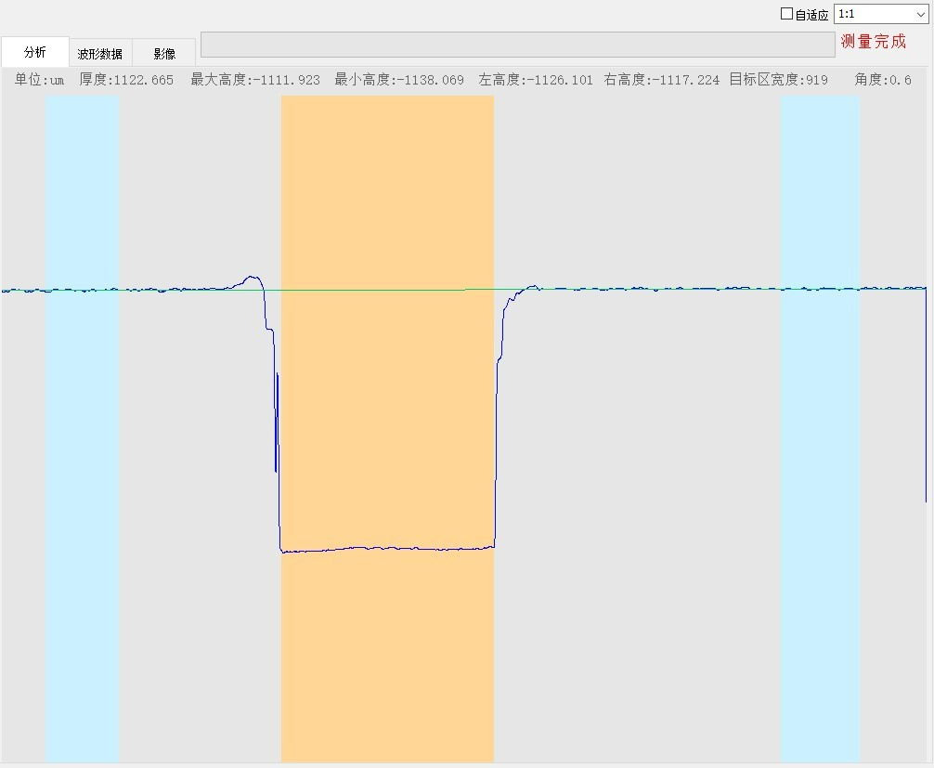Screen dimensions: 934x768
Task: Click the 角度 0.6 readout
Action: point(883,80)
